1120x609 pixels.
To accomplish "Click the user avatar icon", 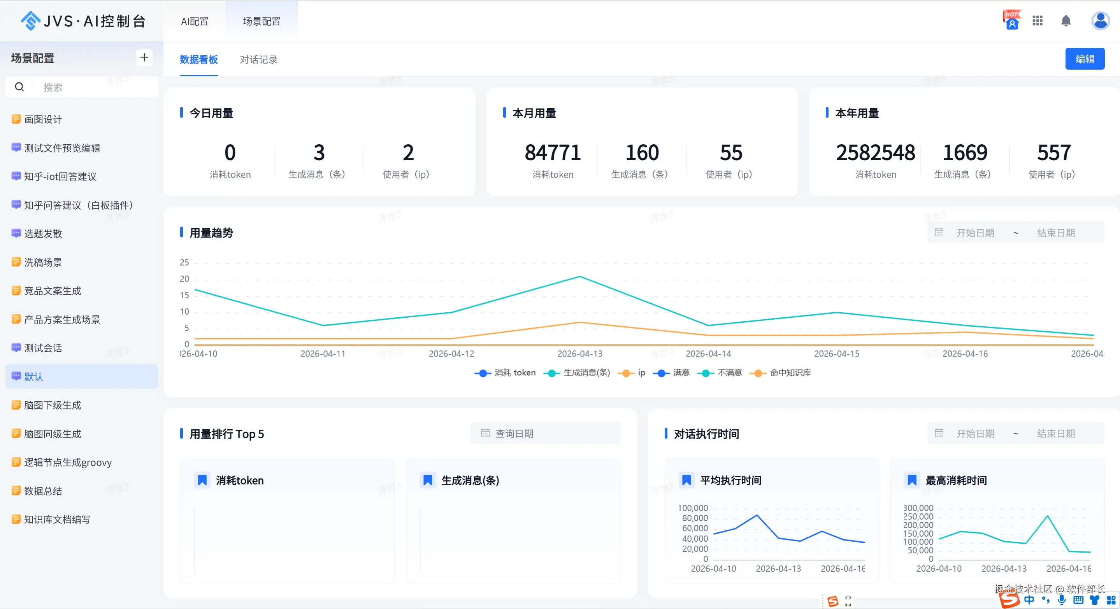I will point(1101,21).
